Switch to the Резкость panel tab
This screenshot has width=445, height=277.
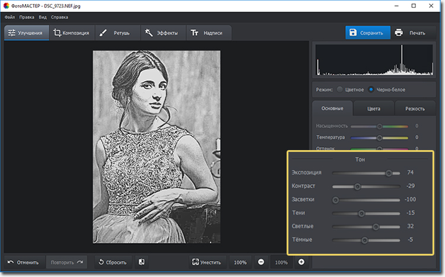tap(415, 109)
